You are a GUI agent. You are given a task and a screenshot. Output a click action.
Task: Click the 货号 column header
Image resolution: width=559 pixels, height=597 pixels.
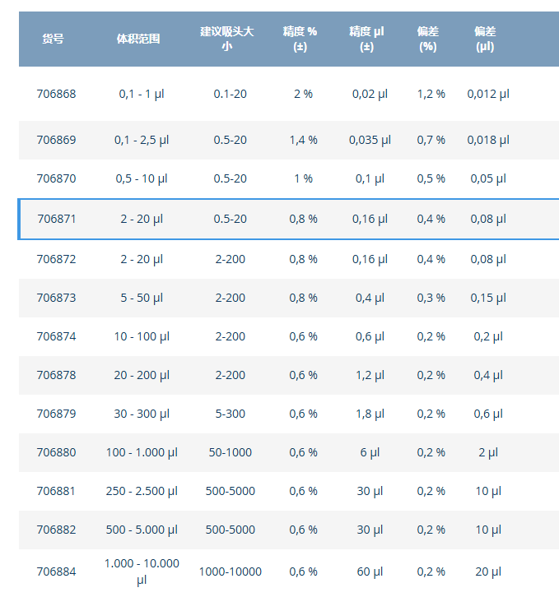click(53, 39)
